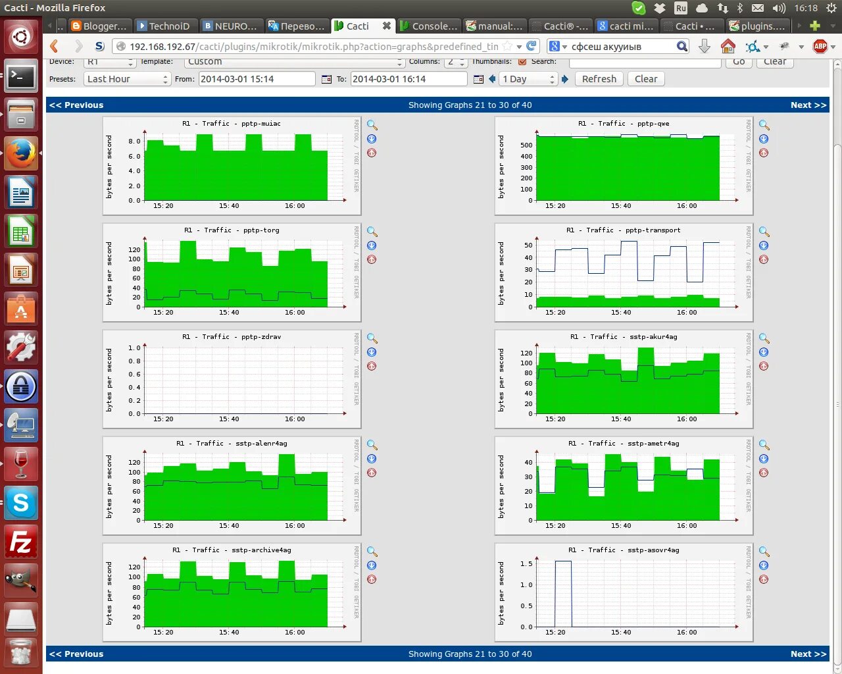Switch to the TechnoiD tab
The height and width of the screenshot is (674, 842).
coord(164,26)
